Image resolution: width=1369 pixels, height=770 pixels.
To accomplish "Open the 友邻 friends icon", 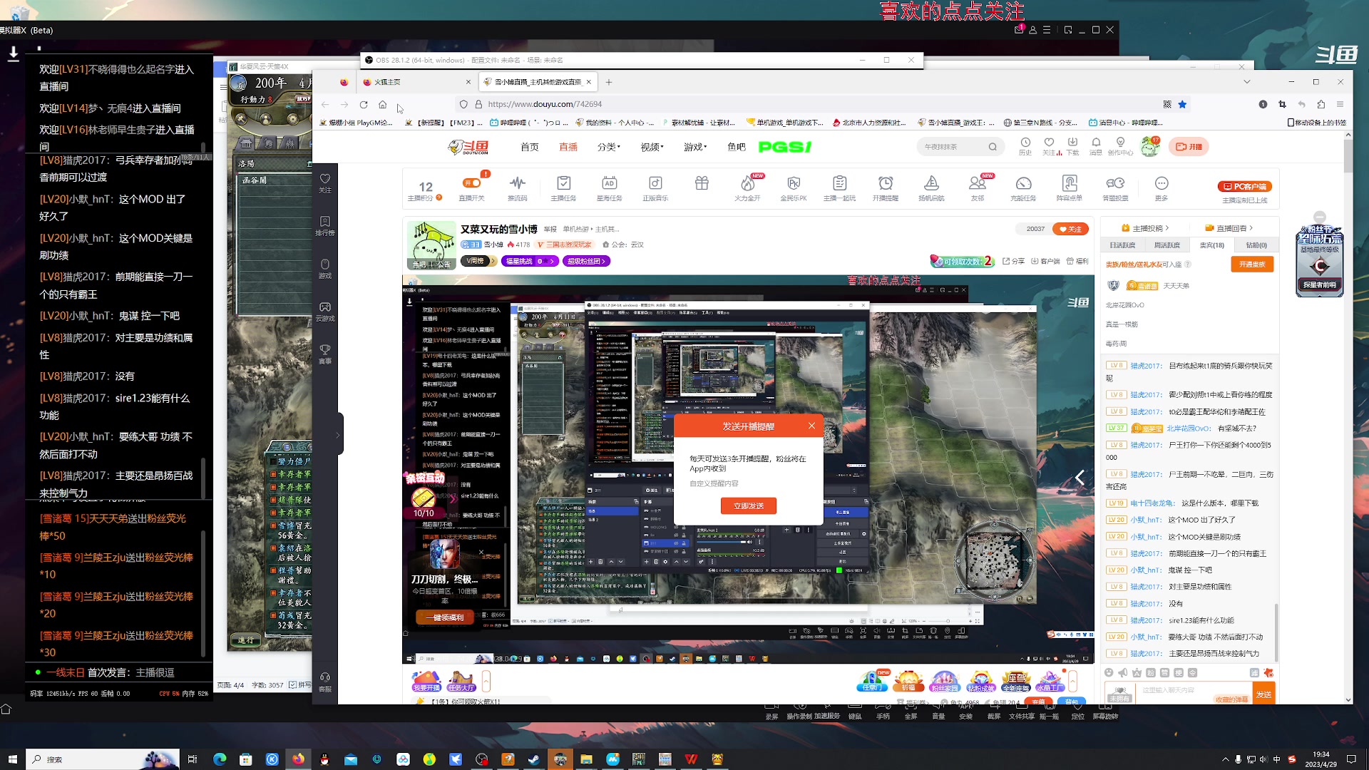I will click(977, 183).
